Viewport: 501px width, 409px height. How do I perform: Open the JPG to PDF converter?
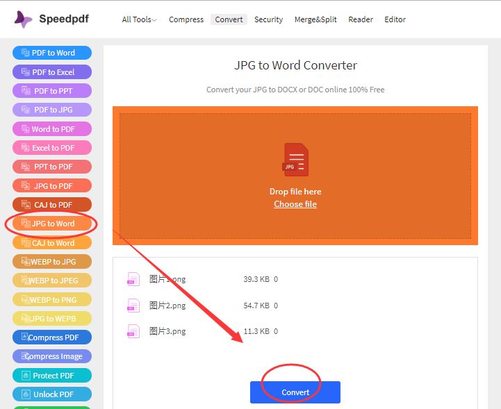[52, 185]
